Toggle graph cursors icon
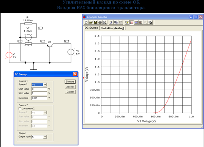204x147 pixels. point(141,22)
